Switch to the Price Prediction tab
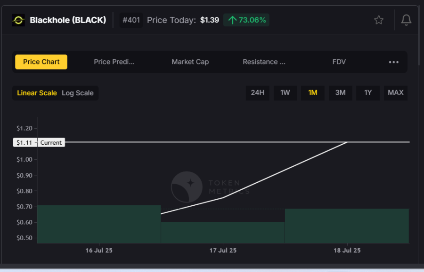The height and width of the screenshot is (272, 424). 114,62
